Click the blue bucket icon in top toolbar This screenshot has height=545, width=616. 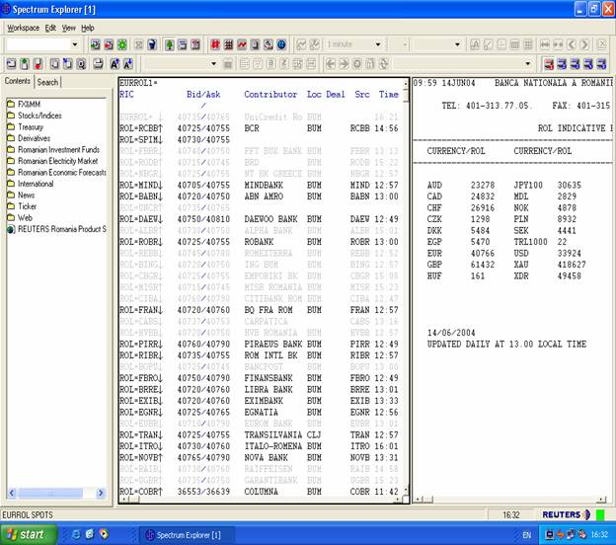(x=152, y=44)
